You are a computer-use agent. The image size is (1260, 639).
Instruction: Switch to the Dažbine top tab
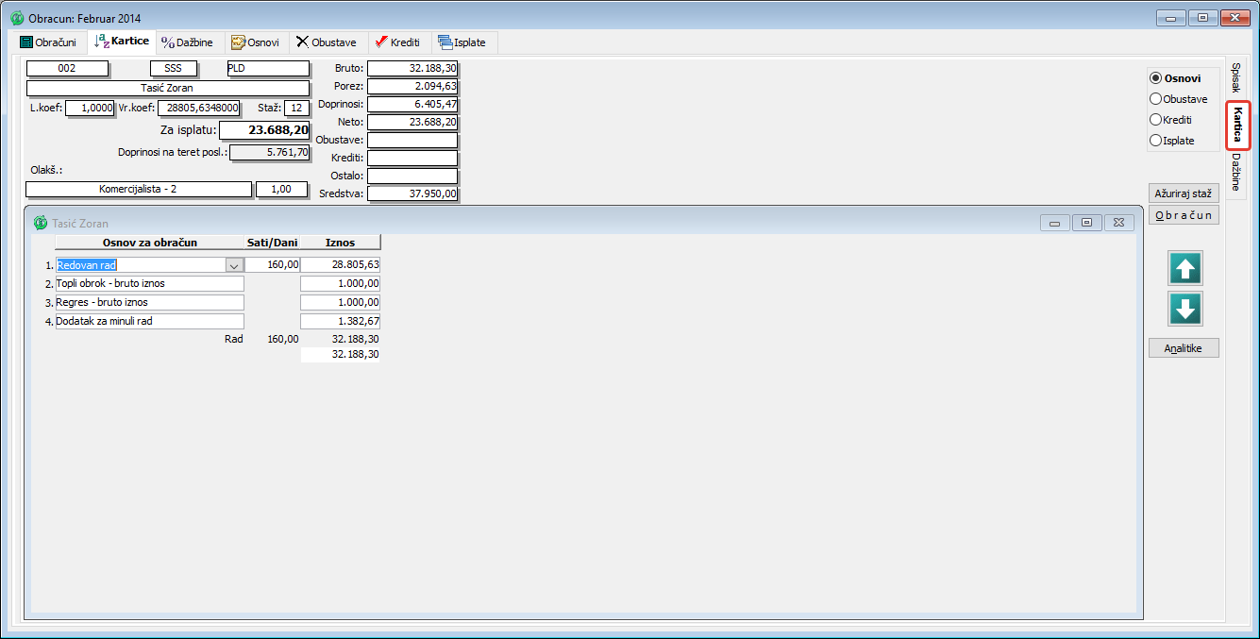pos(187,42)
